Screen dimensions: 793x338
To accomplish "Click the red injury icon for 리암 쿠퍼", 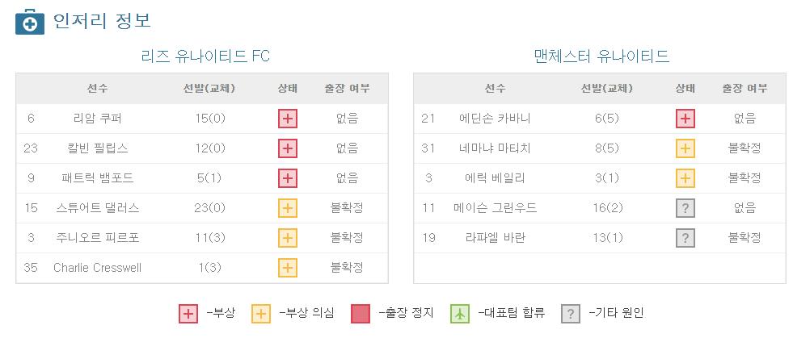I will [x=288, y=119].
